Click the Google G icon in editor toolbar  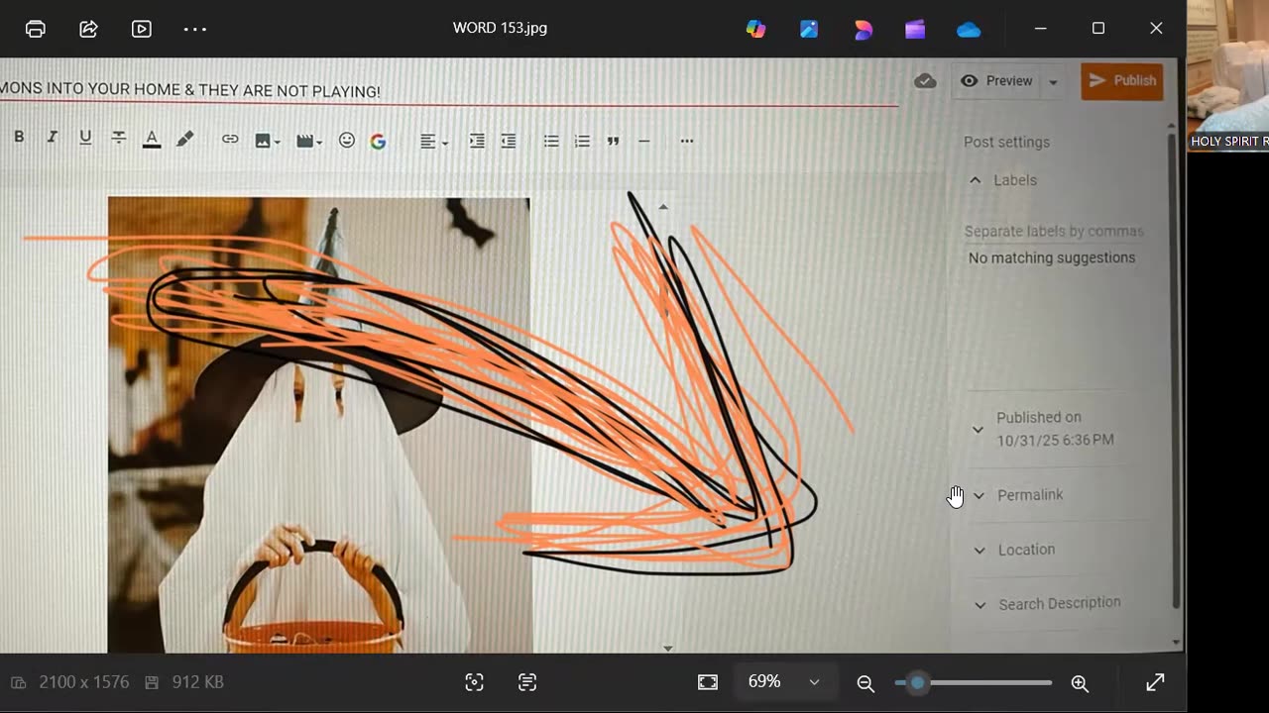click(x=378, y=142)
